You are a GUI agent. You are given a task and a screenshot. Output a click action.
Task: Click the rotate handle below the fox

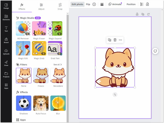coord(115,95)
